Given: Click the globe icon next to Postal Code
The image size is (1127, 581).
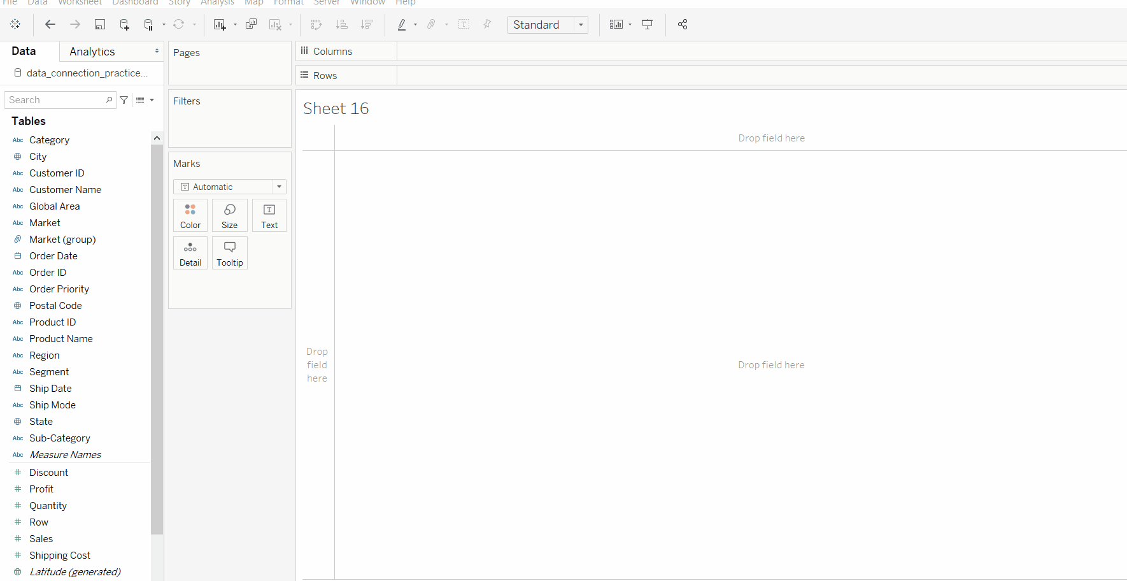Looking at the screenshot, I should [18, 306].
